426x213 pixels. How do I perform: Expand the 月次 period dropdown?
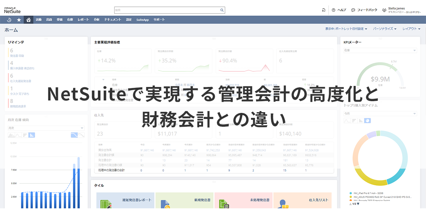tap(46, 128)
